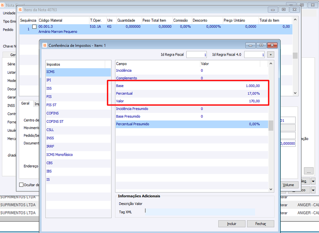Click the Comissão column header
Image resolution: width=319 pixels, height=233 pixels.
pyautogui.click(x=182, y=20)
